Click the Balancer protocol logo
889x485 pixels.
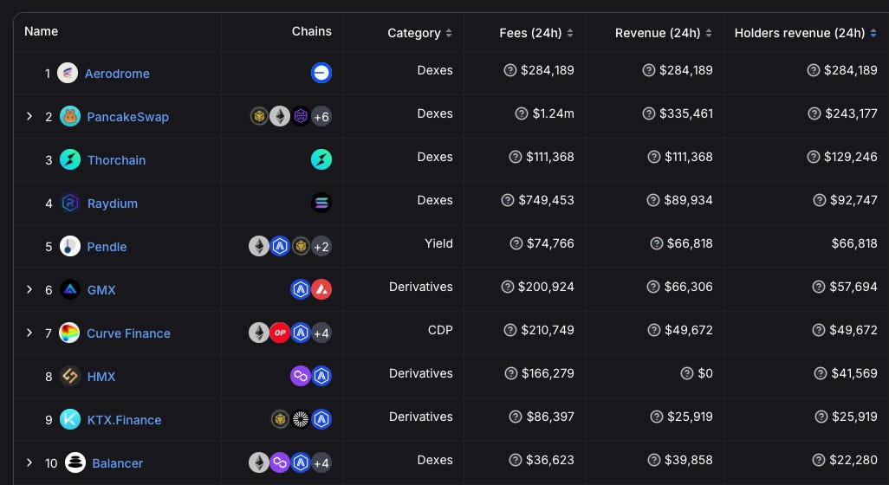[75, 462]
